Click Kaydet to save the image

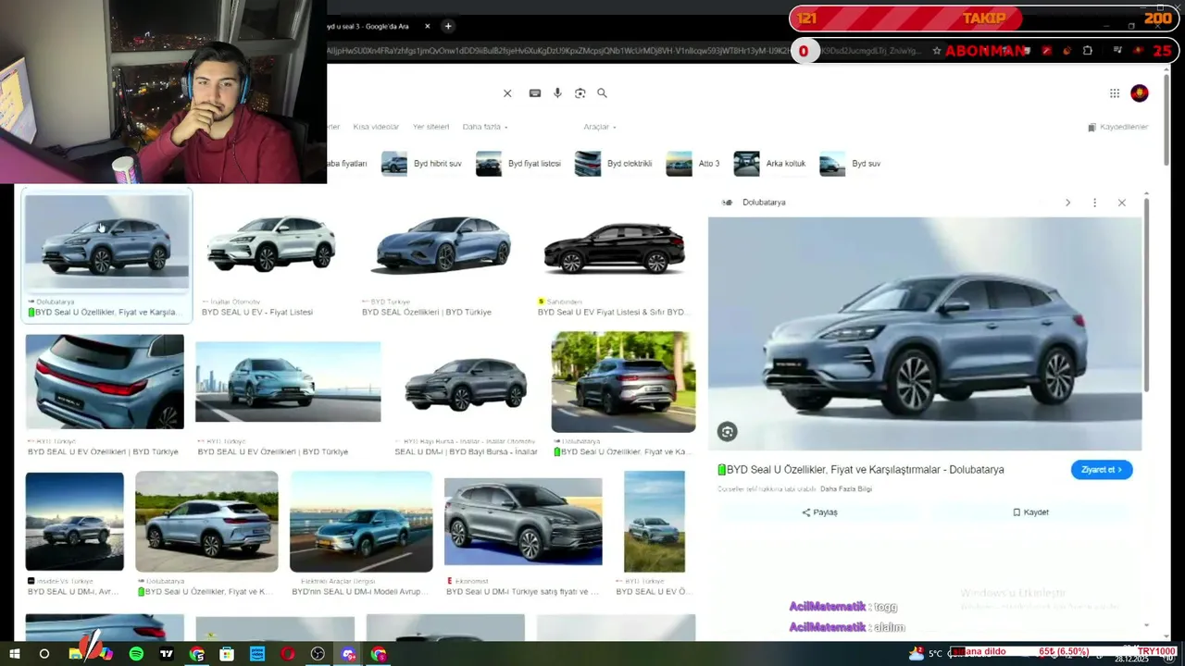1030,512
